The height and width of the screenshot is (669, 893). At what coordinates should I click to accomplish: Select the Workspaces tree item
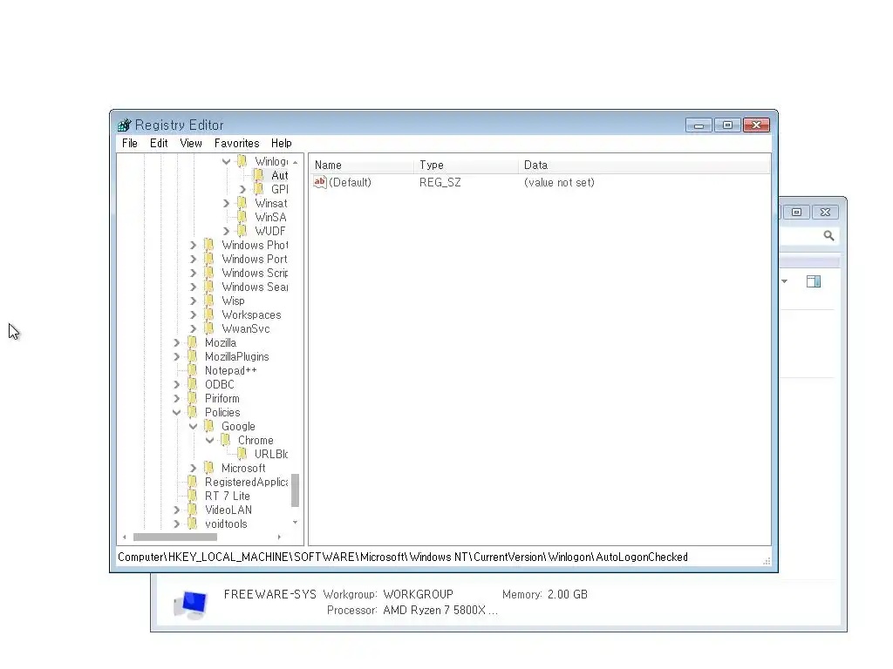click(251, 314)
